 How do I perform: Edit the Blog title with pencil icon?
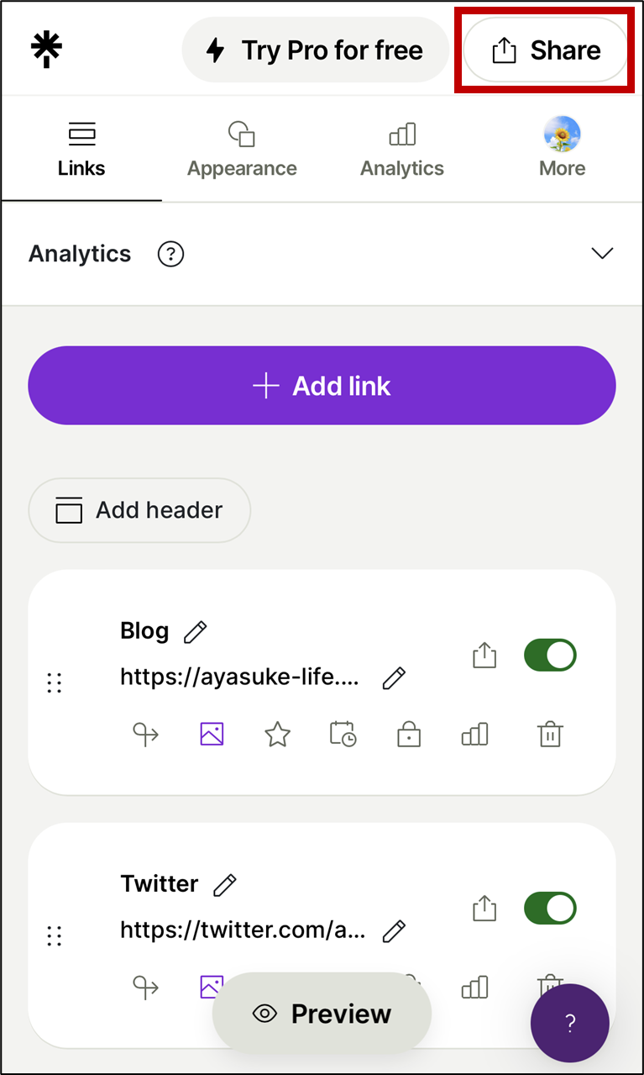196,631
